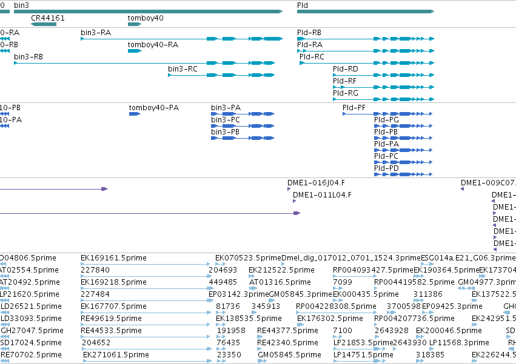This screenshot has width=516, height=364.
Task: Click the 23350 EST label
Action: [229, 355]
